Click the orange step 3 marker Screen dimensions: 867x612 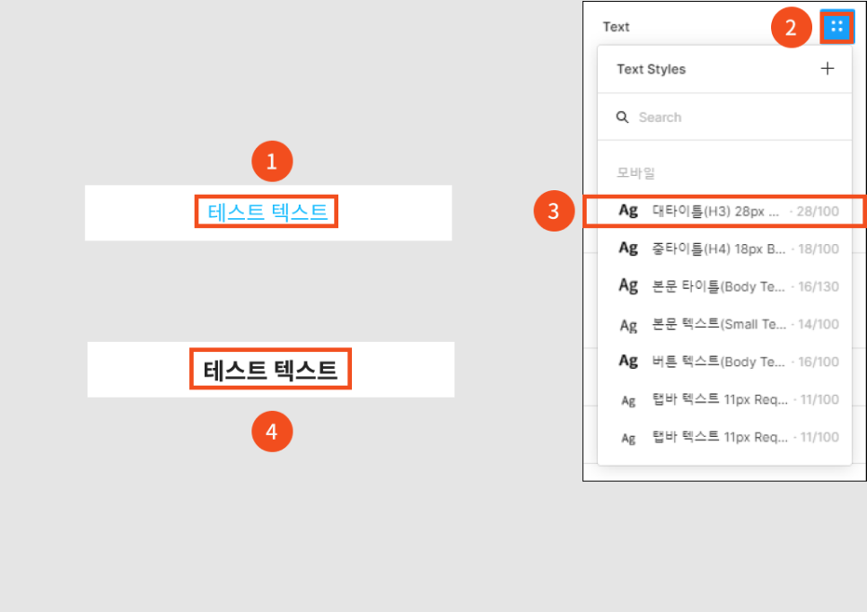tap(554, 211)
